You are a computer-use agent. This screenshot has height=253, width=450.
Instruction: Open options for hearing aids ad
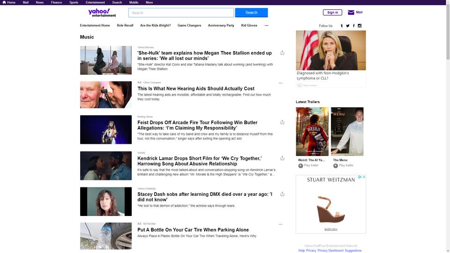tap(280, 83)
